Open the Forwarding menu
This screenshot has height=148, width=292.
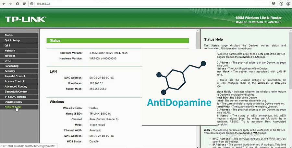tap(19, 66)
